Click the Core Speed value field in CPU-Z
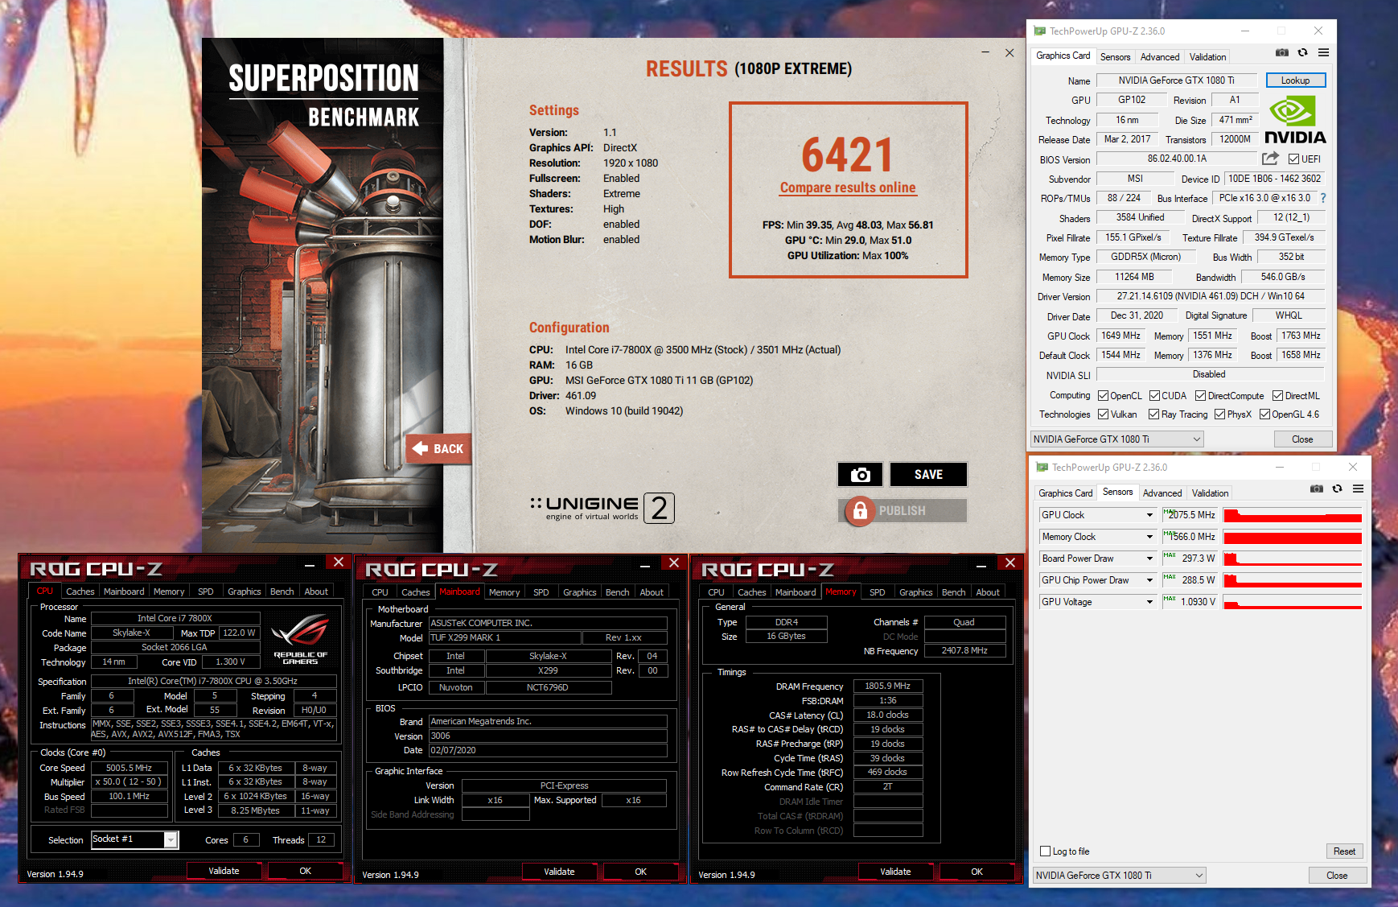1398x907 pixels. 129,768
